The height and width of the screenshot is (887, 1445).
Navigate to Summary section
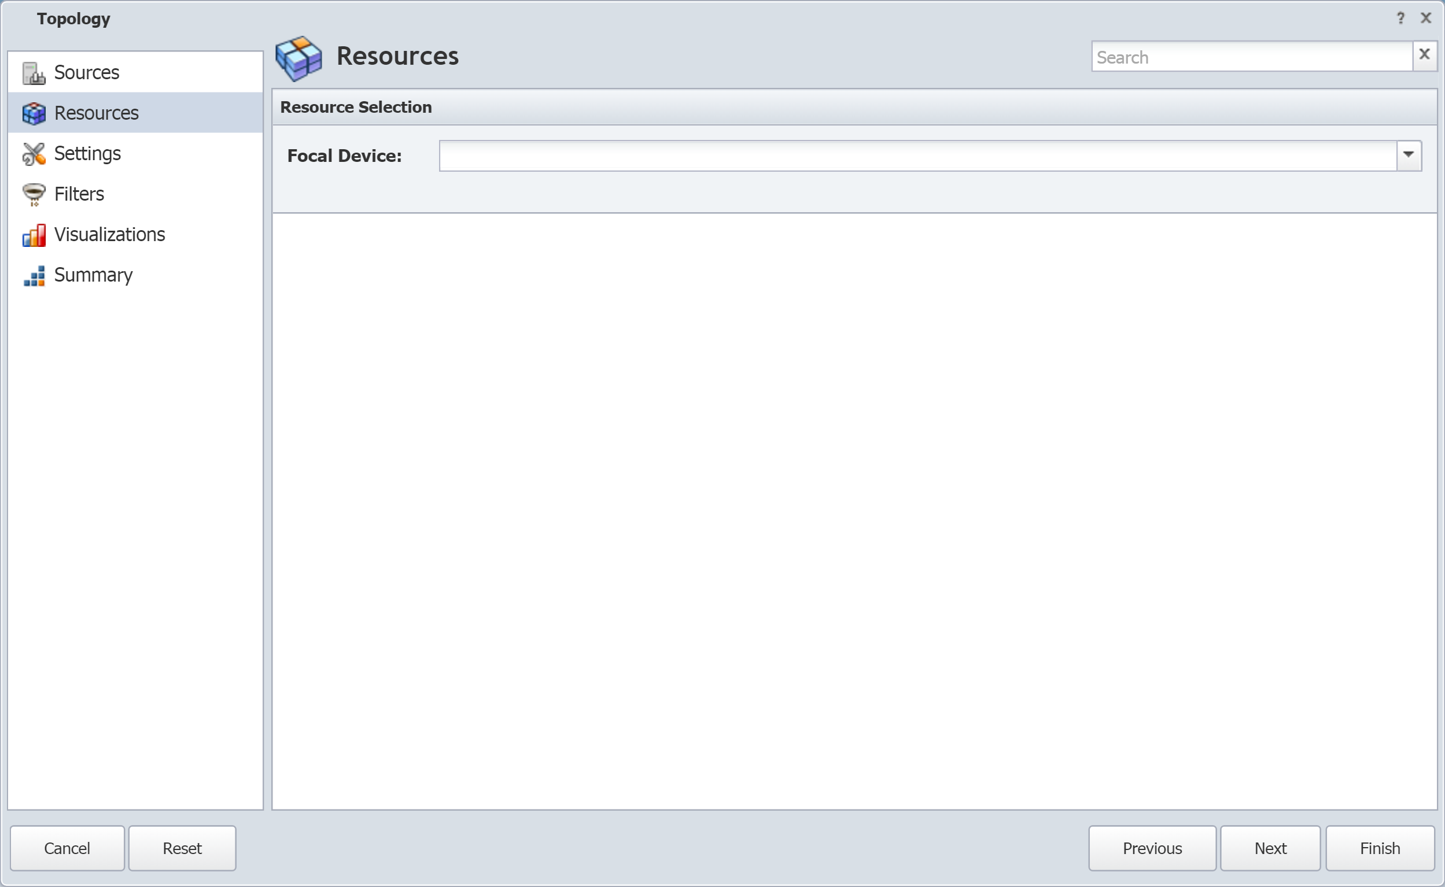pos(95,274)
